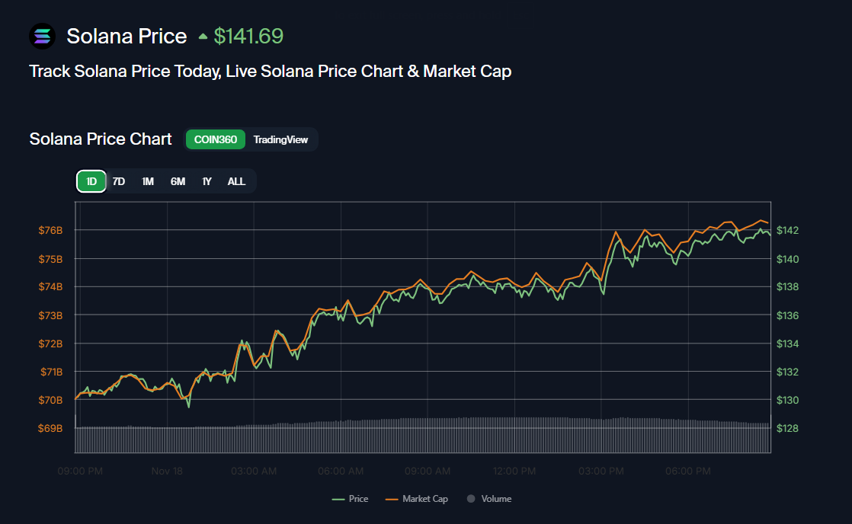Image resolution: width=852 pixels, height=524 pixels.
Task: Switch chart source to COIN360
Action: [215, 139]
